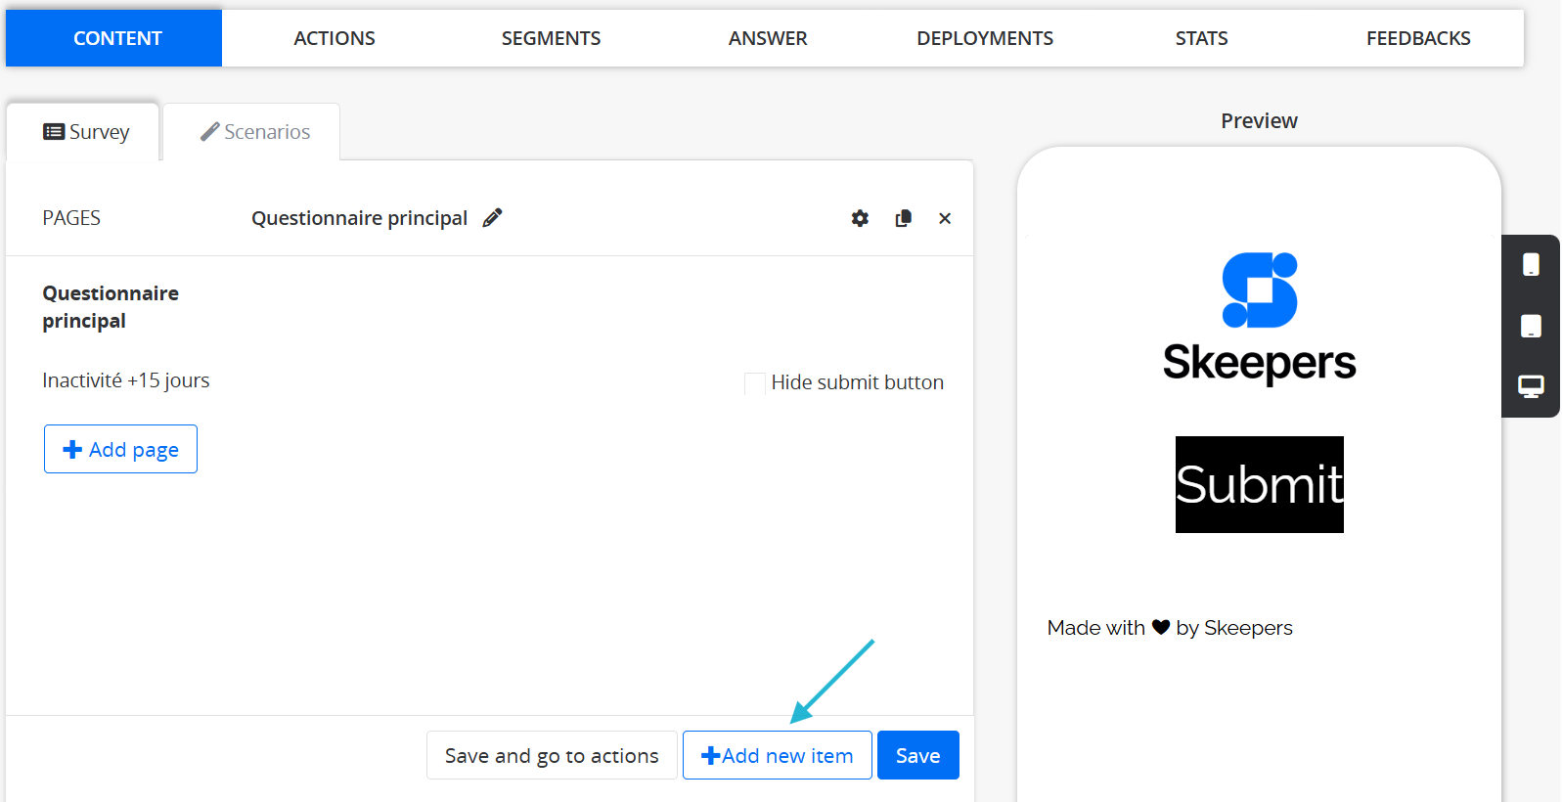
Task: Go to the ACTIONS menu tab
Action: [x=335, y=38]
